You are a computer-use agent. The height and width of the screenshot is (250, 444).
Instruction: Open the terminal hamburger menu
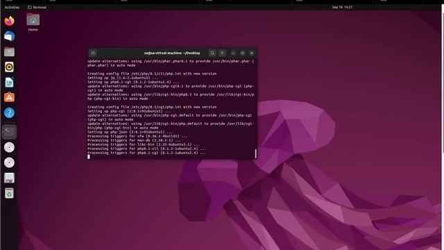click(x=222, y=53)
